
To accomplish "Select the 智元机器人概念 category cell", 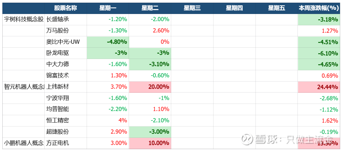I will click(24, 87).
